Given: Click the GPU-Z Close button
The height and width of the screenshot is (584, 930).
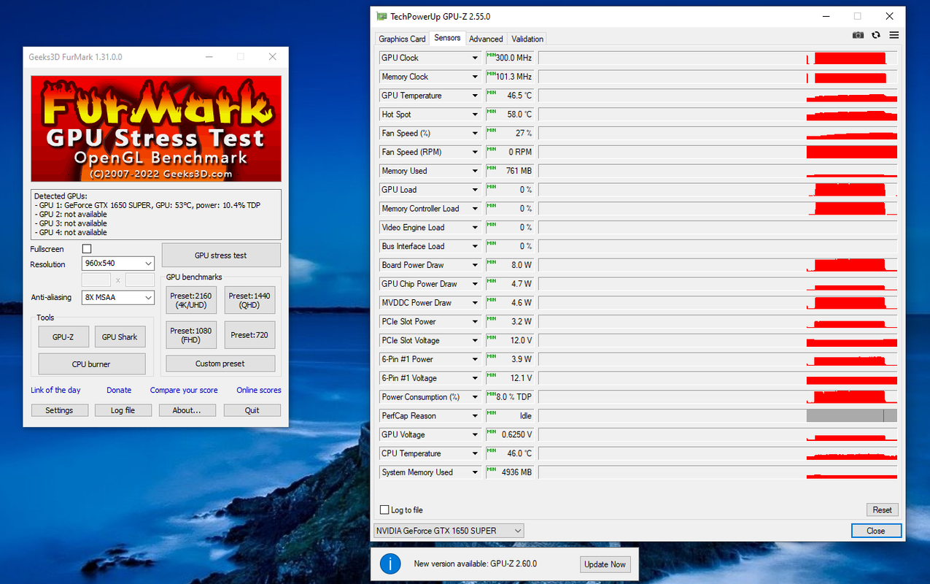Looking at the screenshot, I should coord(876,531).
